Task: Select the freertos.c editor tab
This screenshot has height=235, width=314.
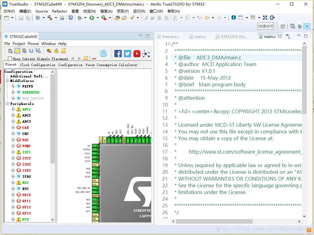Action: coord(170,37)
